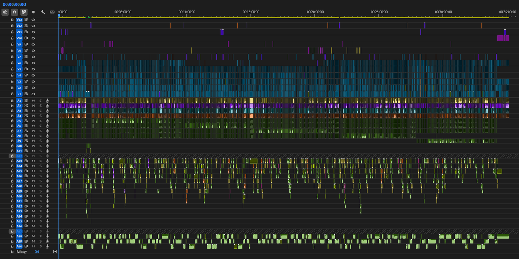This screenshot has width=519, height=259.
Task: Lock video track V5
Action: (x=12, y=69)
